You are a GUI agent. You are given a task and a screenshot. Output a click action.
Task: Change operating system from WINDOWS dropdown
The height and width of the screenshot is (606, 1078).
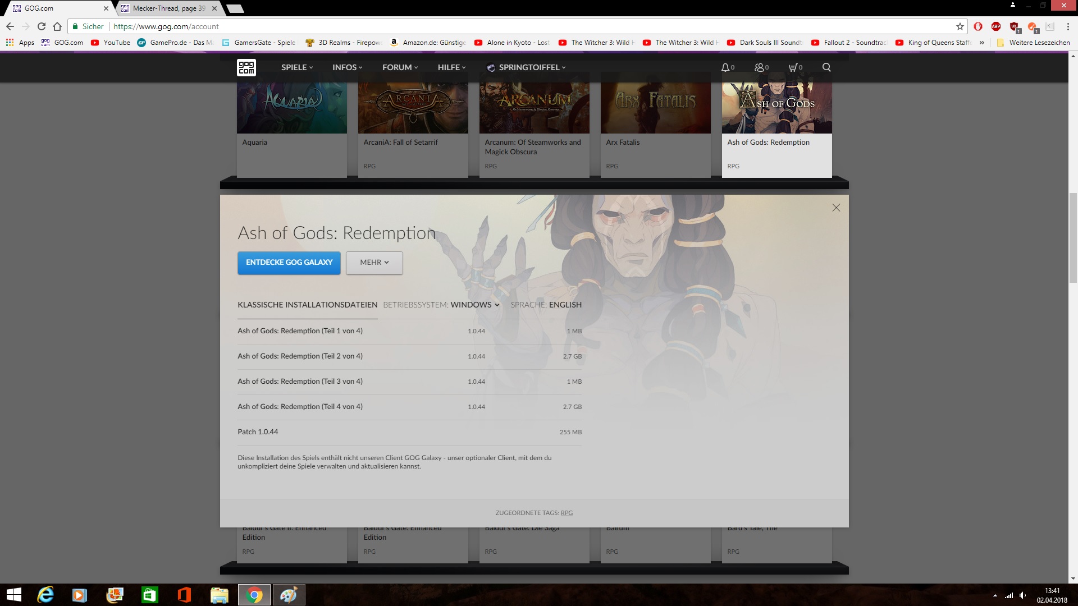pyautogui.click(x=475, y=305)
